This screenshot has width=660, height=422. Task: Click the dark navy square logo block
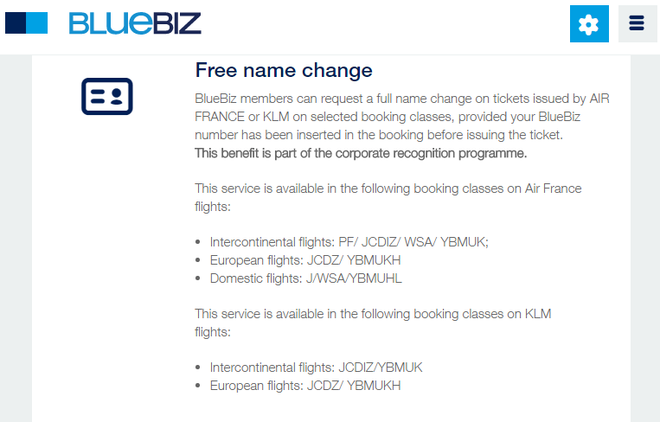coord(16,22)
